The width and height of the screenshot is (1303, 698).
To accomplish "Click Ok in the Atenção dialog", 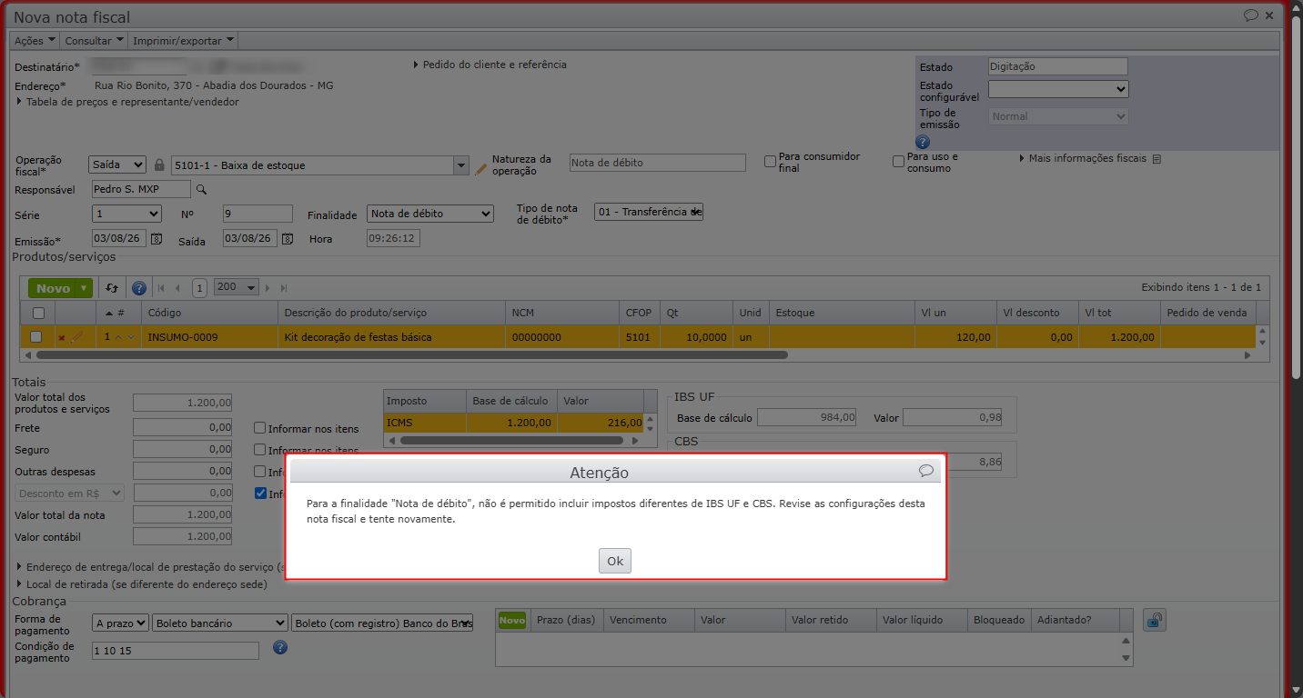I will (x=615, y=561).
